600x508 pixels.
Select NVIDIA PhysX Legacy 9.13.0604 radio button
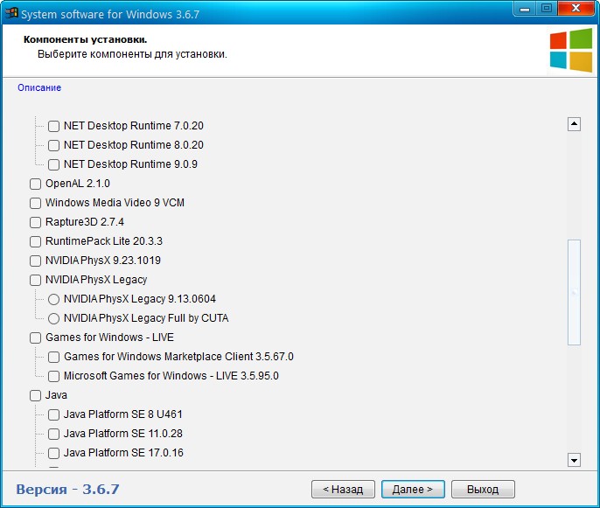coord(53,299)
